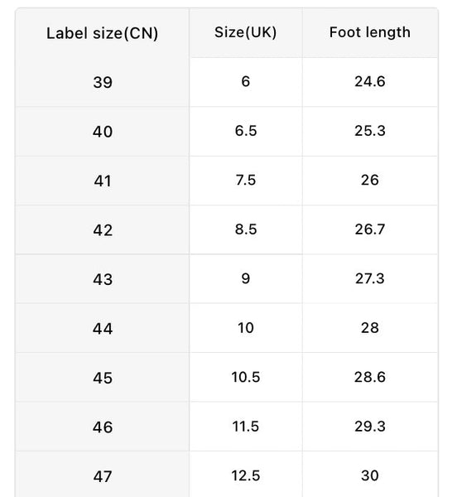This screenshot has width=457, height=497.
Task: Click foot length 24.6 cell
Action: tap(370, 82)
